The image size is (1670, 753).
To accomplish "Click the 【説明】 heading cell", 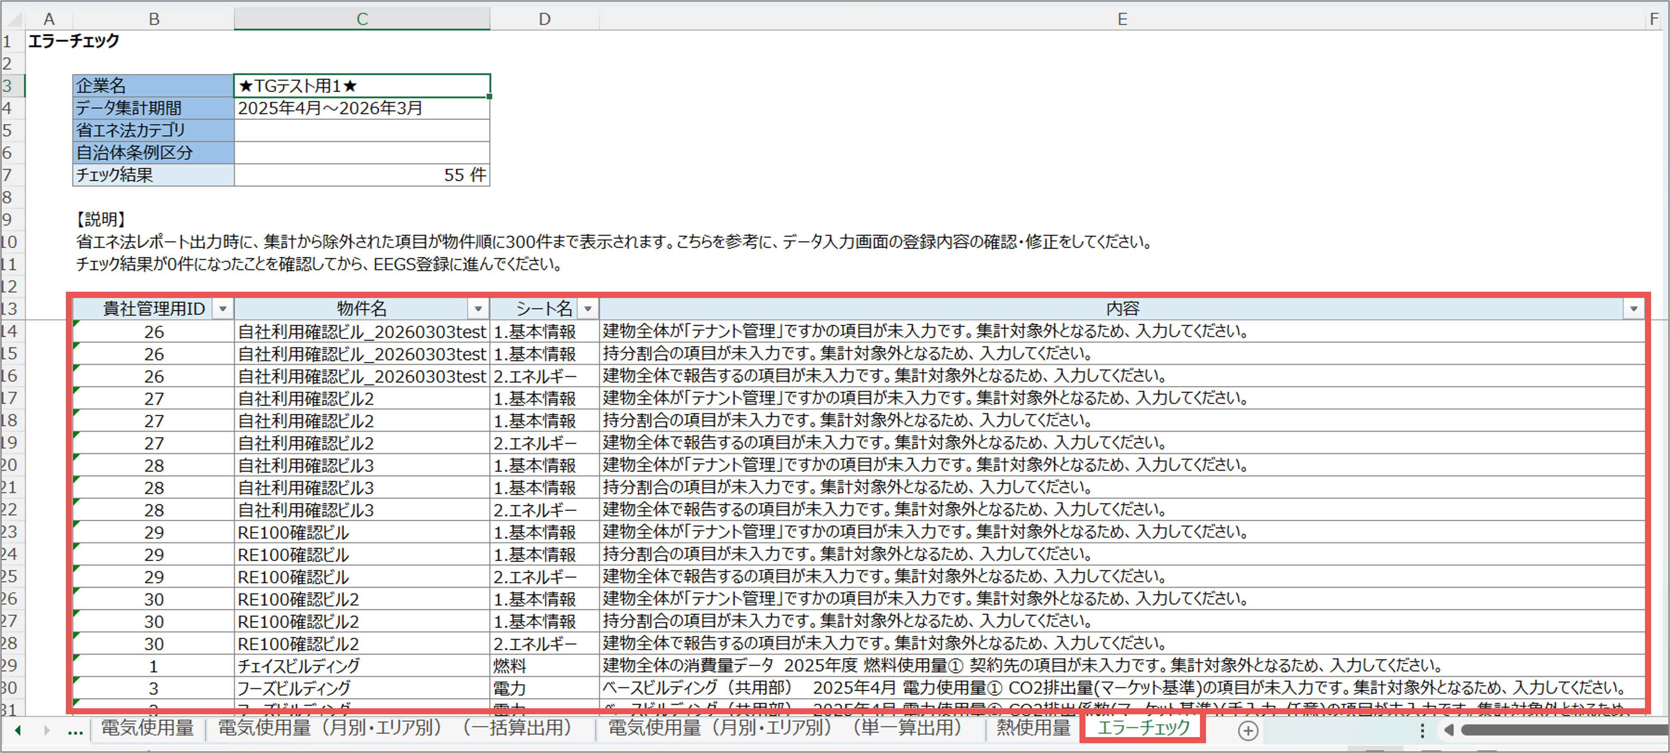I will pyautogui.click(x=101, y=220).
